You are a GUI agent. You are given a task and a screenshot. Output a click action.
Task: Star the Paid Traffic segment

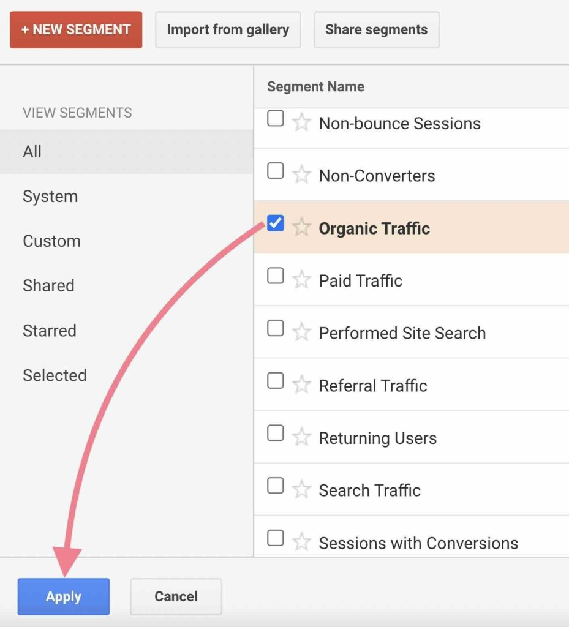pos(301,280)
